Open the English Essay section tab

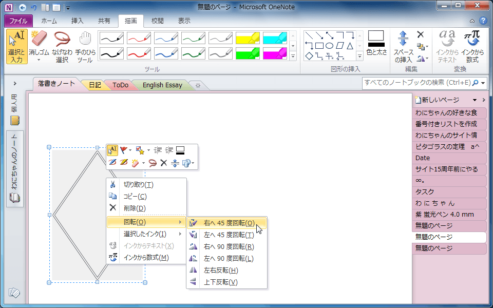click(162, 85)
